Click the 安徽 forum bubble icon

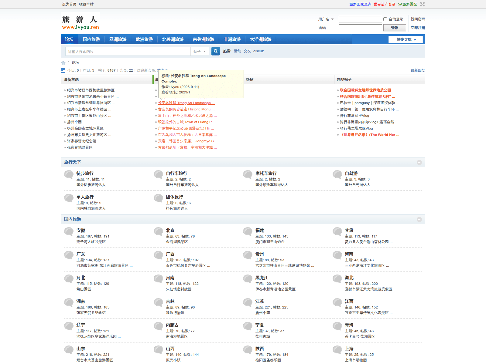pyautogui.click(x=69, y=231)
